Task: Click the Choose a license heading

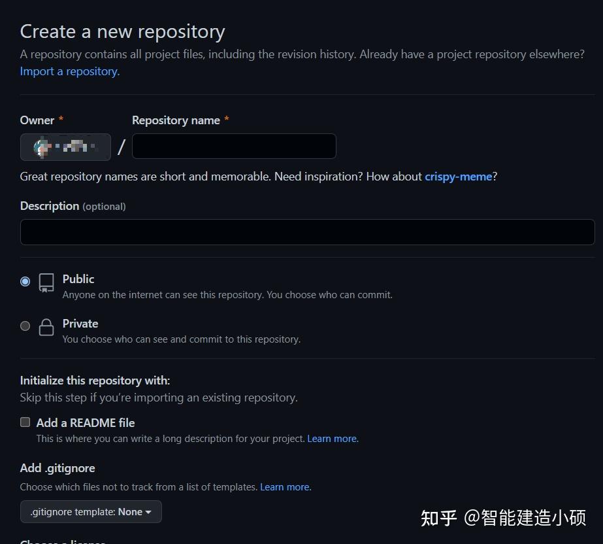Action: pos(62,541)
